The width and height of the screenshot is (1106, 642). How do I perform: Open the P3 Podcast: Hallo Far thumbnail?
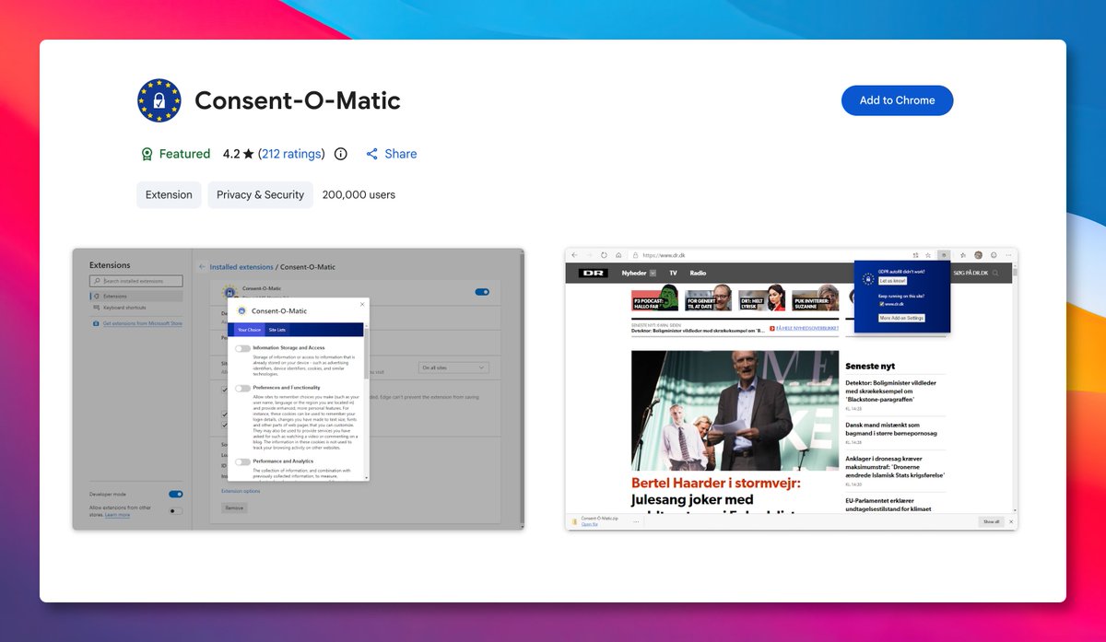(x=654, y=298)
